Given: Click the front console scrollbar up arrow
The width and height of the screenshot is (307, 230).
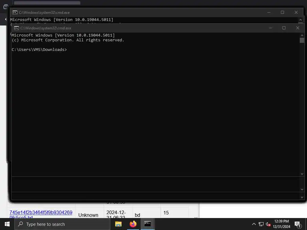Looking at the screenshot, I should (x=302, y=35).
